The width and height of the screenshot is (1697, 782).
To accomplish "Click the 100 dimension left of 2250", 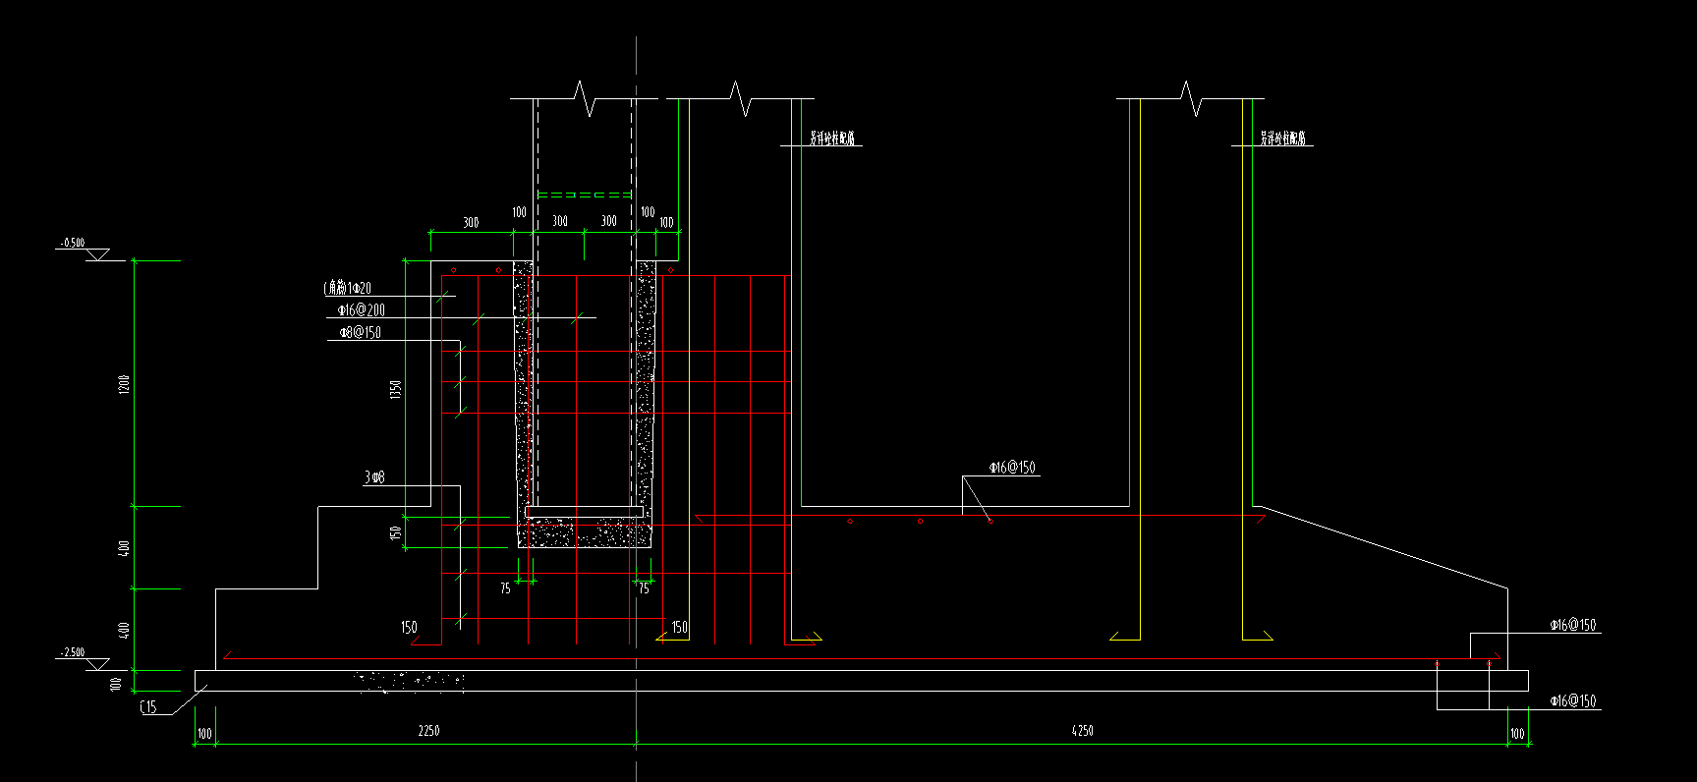I will click(204, 735).
